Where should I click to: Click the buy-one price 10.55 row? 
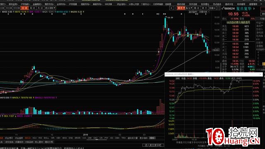[238, 44]
